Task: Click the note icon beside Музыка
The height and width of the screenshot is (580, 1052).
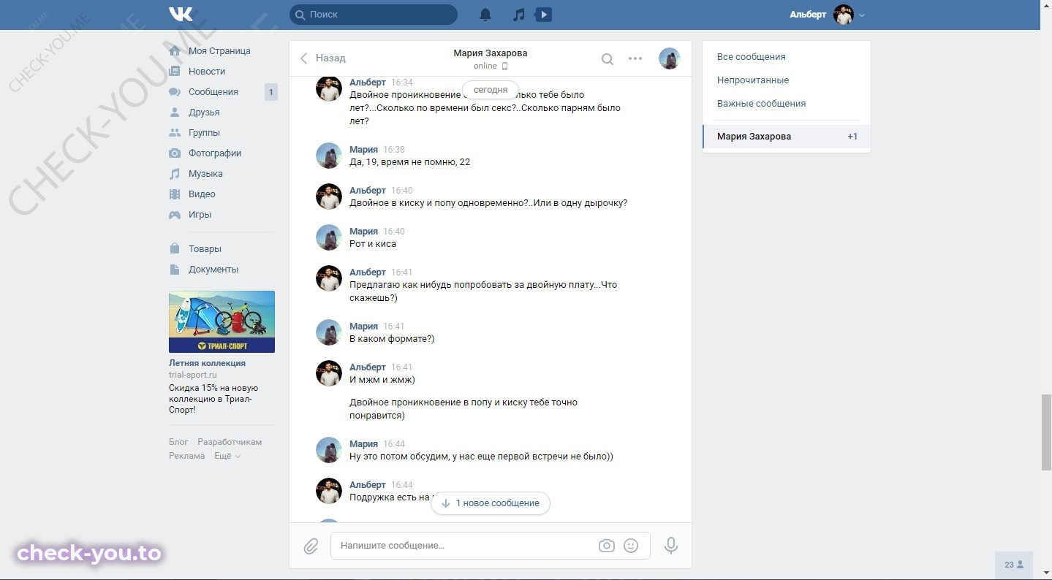Action: [x=175, y=174]
